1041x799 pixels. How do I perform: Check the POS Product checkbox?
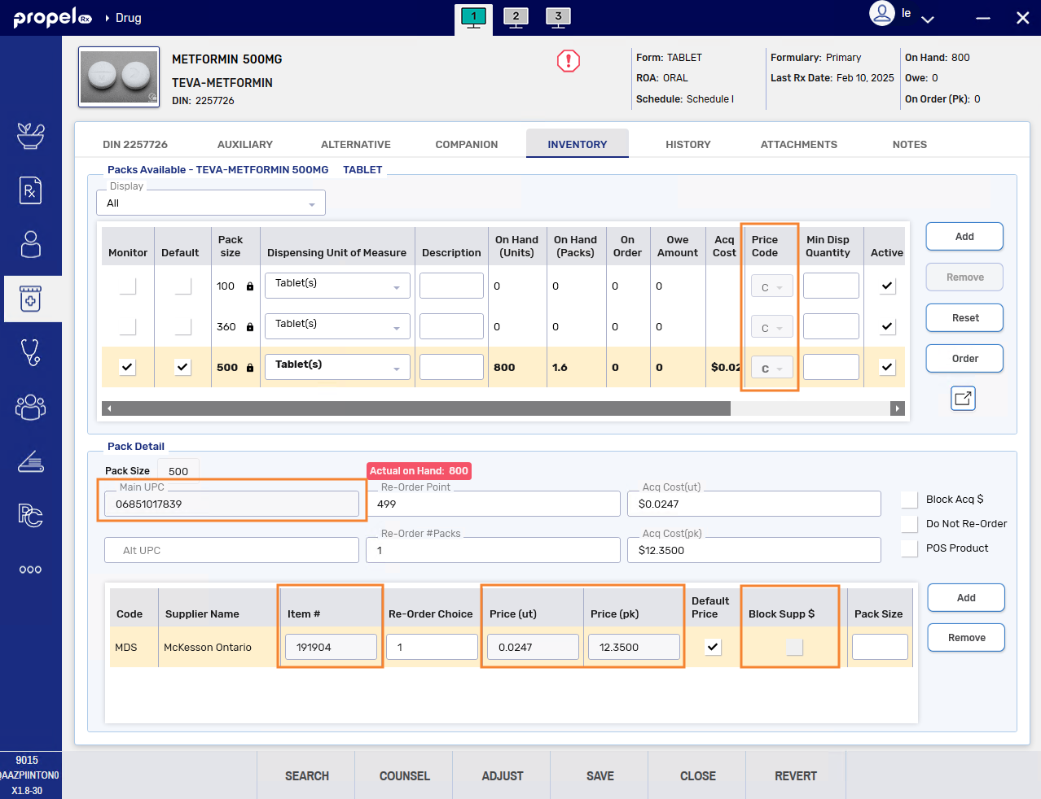pyautogui.click(x=910, y=548)
